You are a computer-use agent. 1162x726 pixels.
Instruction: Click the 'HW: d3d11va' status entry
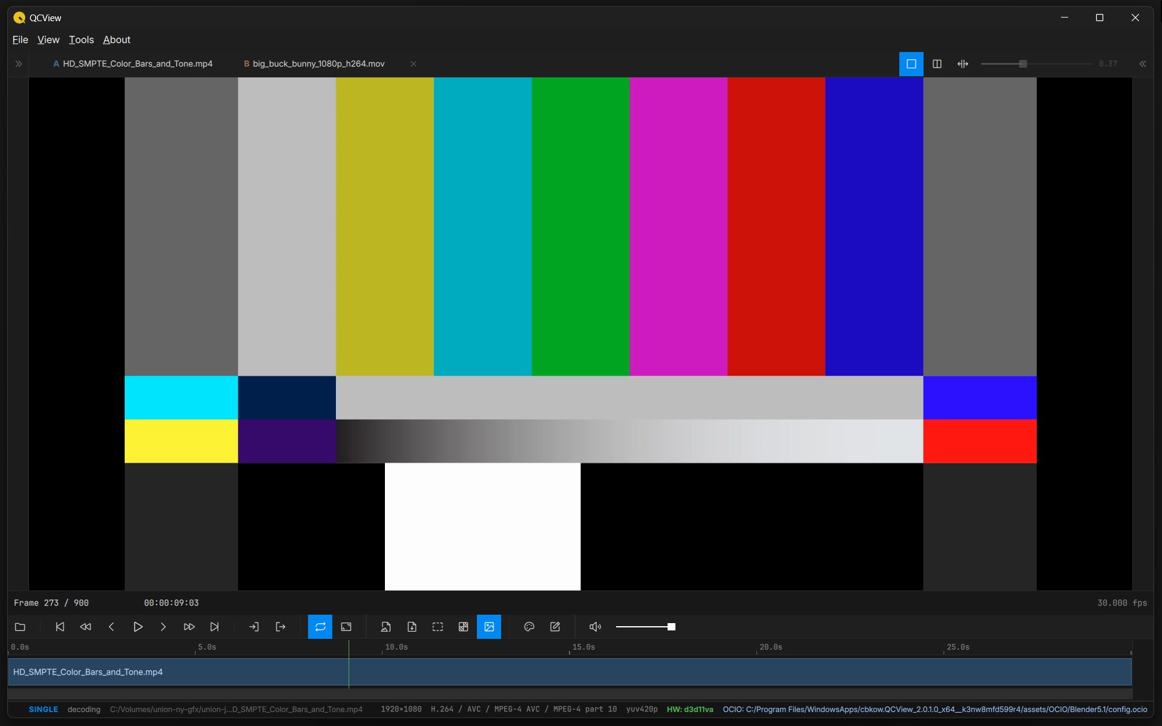690,710
